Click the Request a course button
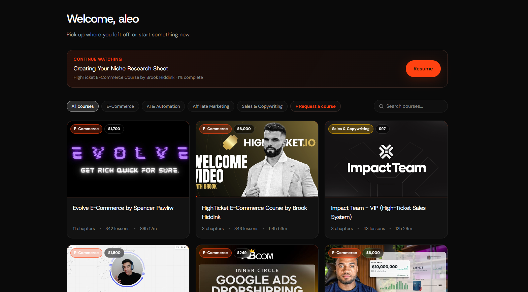Screen dimensions: 528x292 (x=316, y=106)
